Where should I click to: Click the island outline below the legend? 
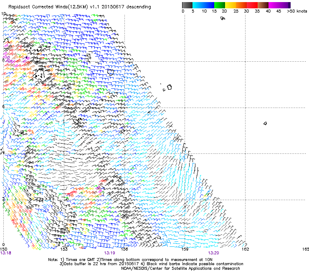[x=223, y=18]
